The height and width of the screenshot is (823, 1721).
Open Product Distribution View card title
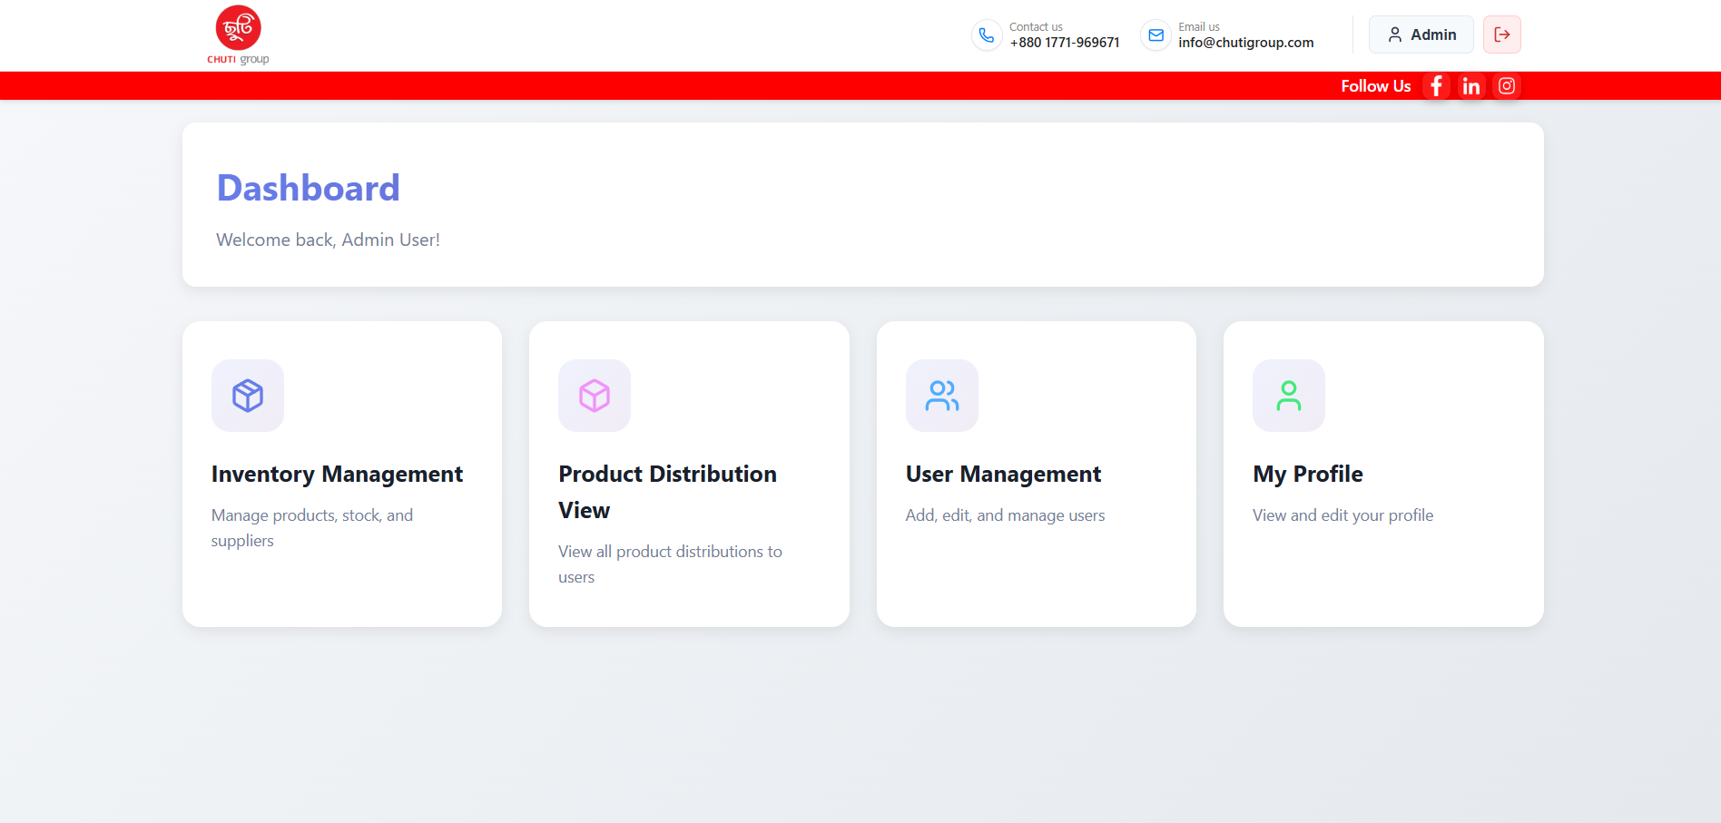pos(667,492)
